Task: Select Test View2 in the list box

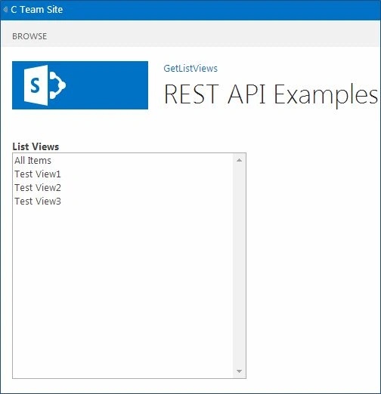Action: 122,188
